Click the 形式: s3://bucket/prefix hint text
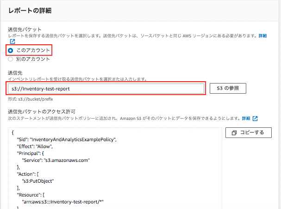This screenshot has height=209, width=281. [x=31, y=99]
